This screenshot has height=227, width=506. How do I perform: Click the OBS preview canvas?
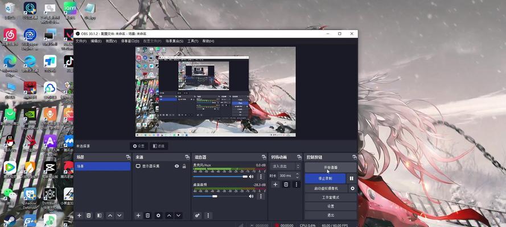coord(215,91)
